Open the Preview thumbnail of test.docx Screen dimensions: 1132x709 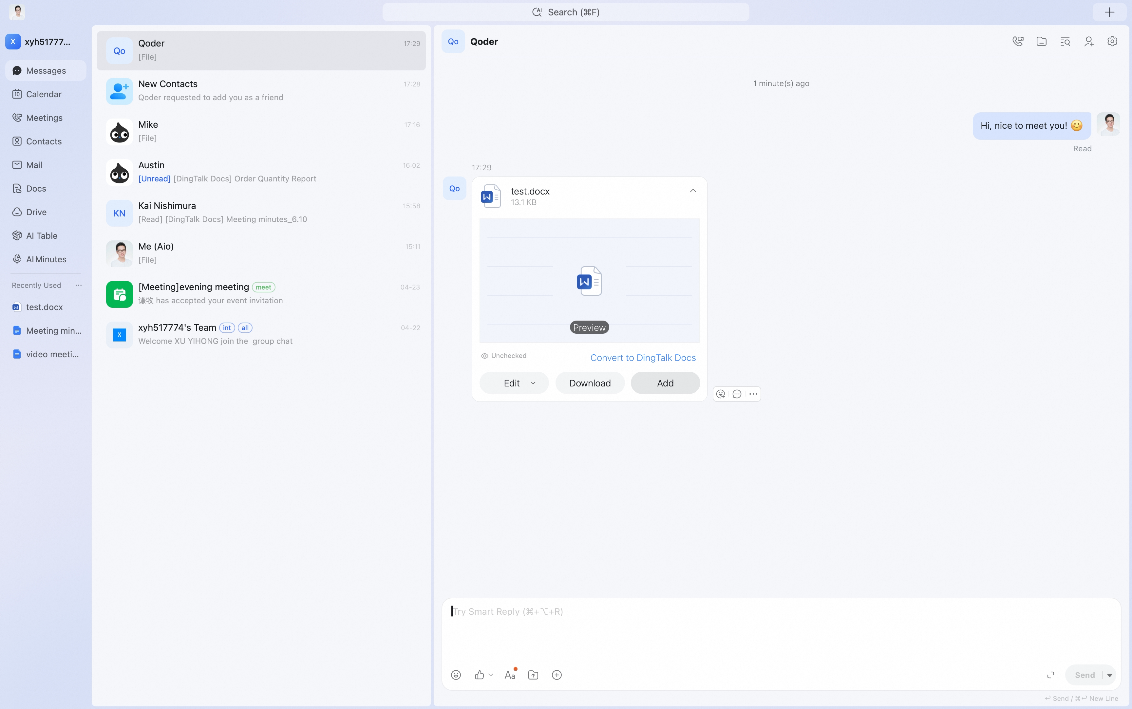(589, 280)
